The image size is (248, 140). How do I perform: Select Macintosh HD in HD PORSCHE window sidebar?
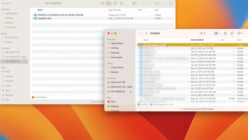(x=12, y=52)
